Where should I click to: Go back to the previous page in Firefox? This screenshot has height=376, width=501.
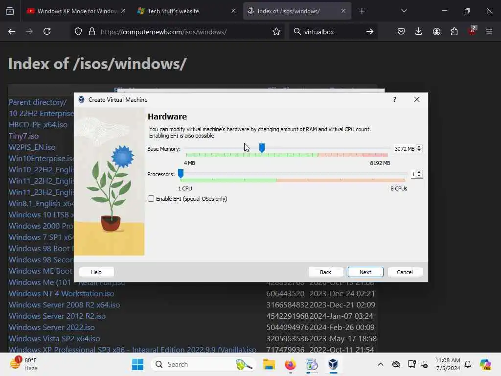12,32
